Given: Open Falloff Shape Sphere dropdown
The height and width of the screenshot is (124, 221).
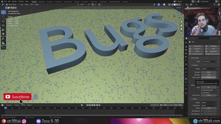Looking at the screenshot, I should pyautogui.click(x=209, y=103).
